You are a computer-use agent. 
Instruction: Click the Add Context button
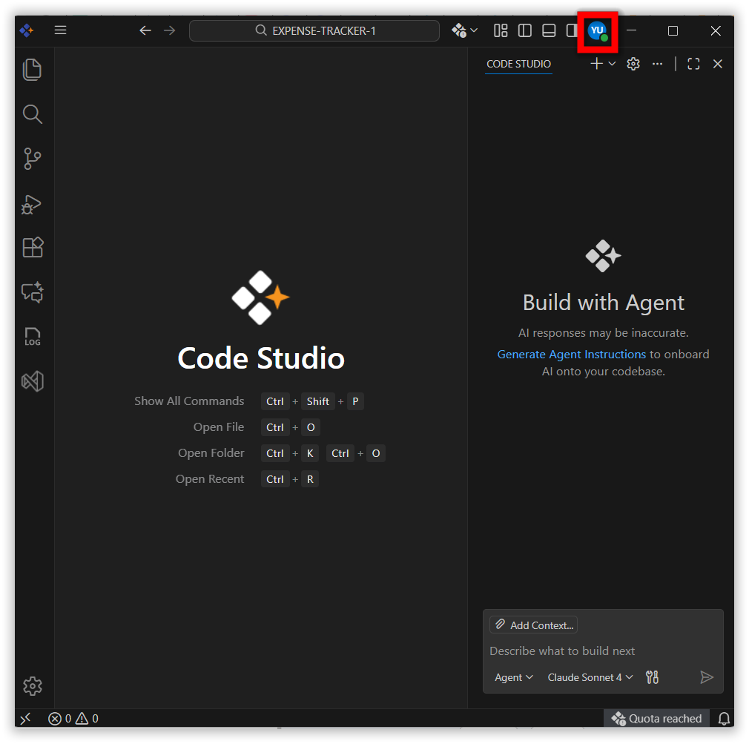[534, 625]
